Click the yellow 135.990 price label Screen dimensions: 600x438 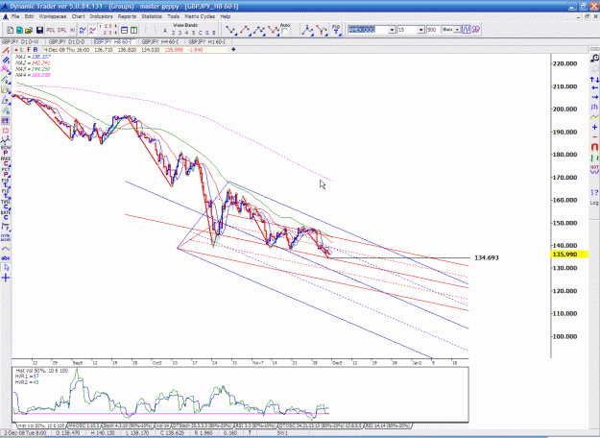569,255
